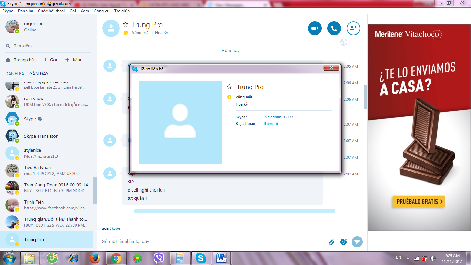
Task: Click the Mới new button
Action: [73, 60]
